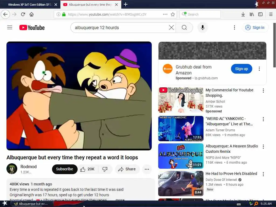Image resolution: width=276 pixels, height=207 pixels.
Task: Click the star icon in title bar
Action: (x=257, y=4)
